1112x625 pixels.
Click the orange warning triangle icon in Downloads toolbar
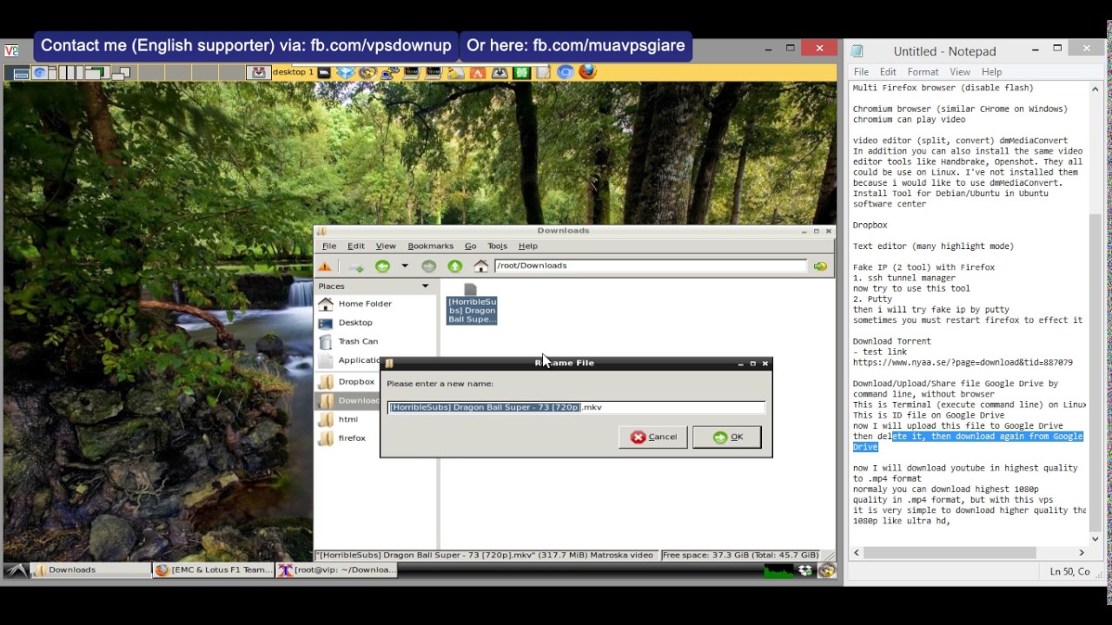pyautogui.click(x=325, y=266)
